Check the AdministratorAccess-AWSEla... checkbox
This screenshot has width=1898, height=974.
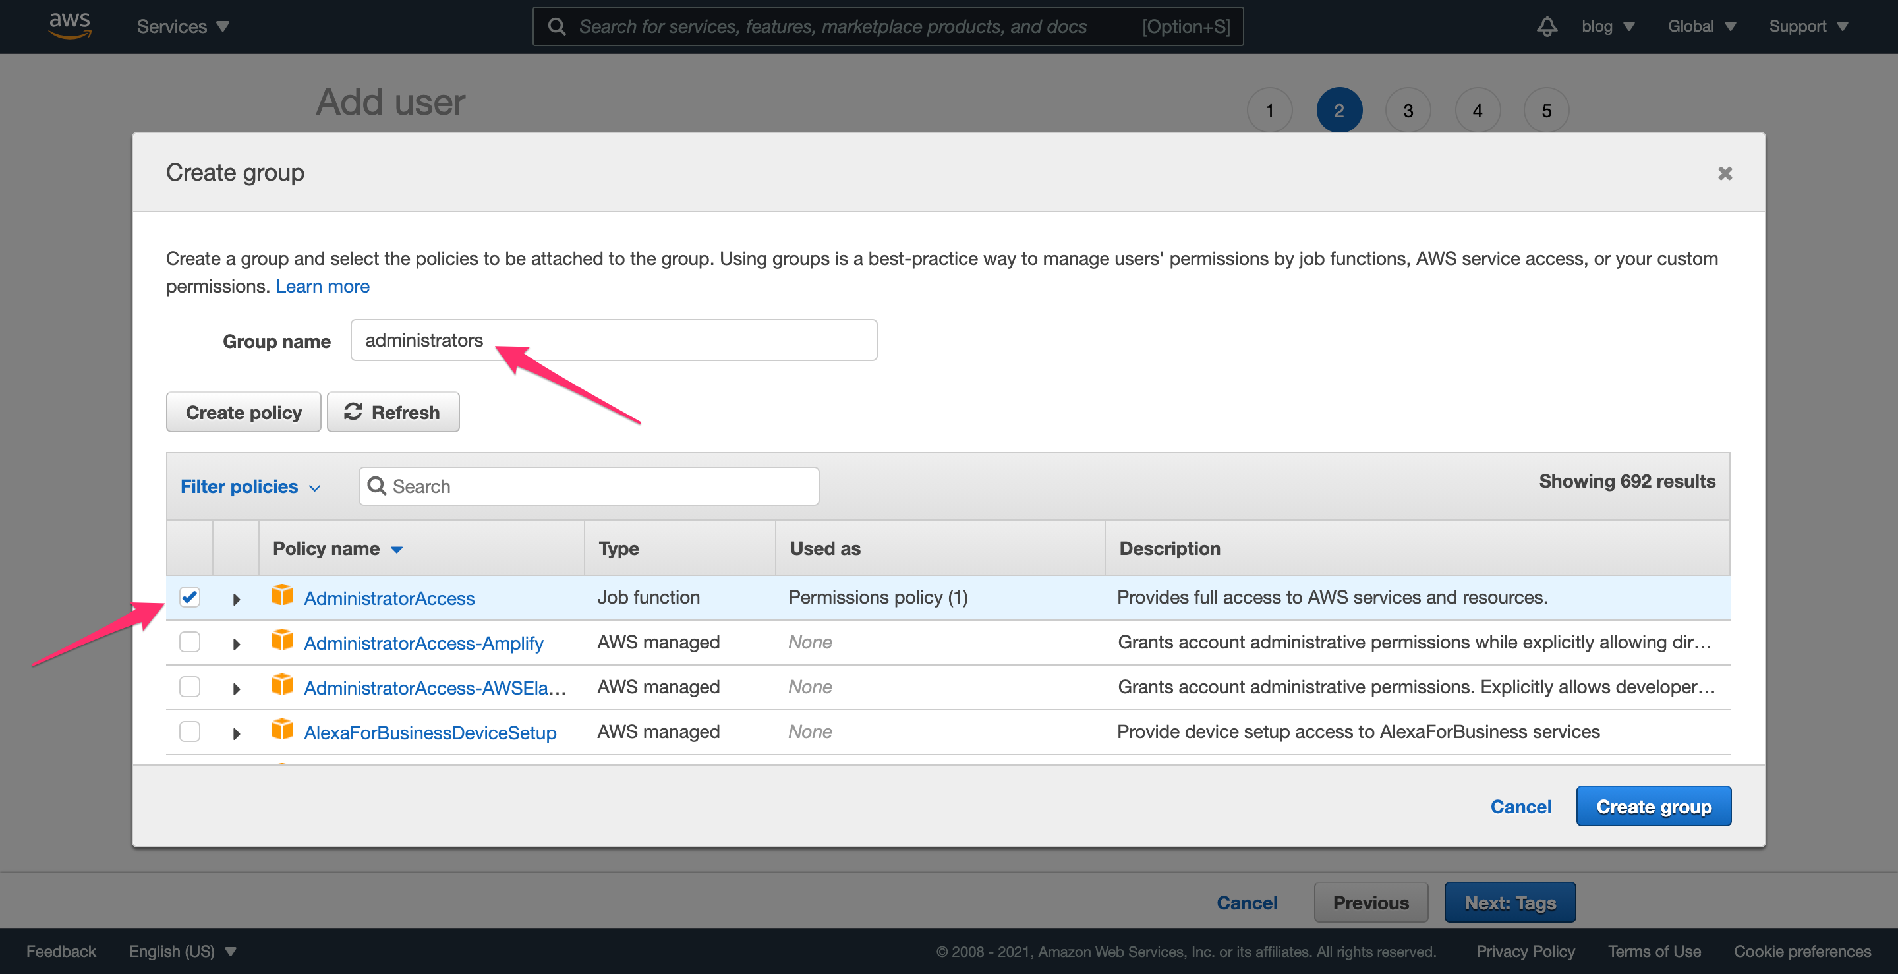[x=189, y=687]
